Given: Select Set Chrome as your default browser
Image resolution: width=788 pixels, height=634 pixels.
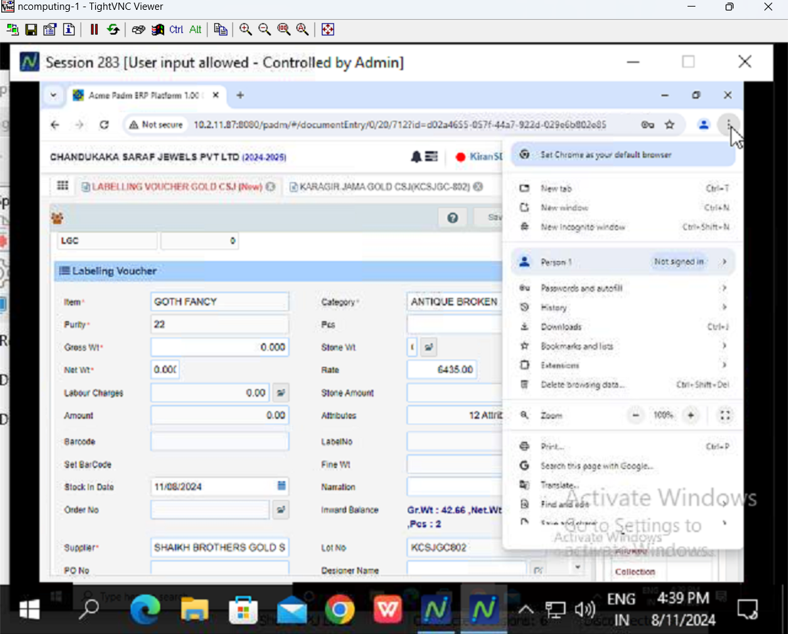Looking at the screenshot, I should [x=623, y=155].
